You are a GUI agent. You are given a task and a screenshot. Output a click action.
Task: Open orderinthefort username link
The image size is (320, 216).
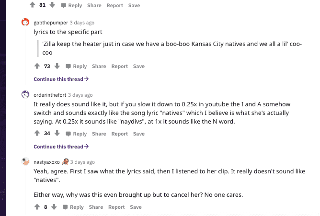49,95
